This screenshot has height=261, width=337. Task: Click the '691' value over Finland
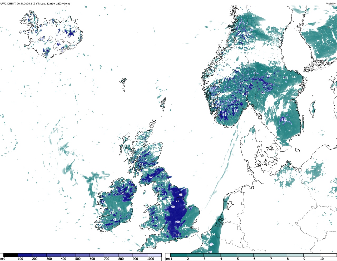point(330,27)
